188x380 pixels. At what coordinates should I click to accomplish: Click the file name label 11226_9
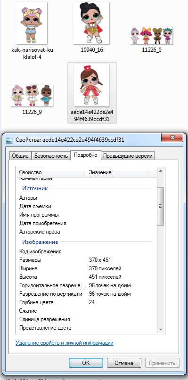pos(32,112)
